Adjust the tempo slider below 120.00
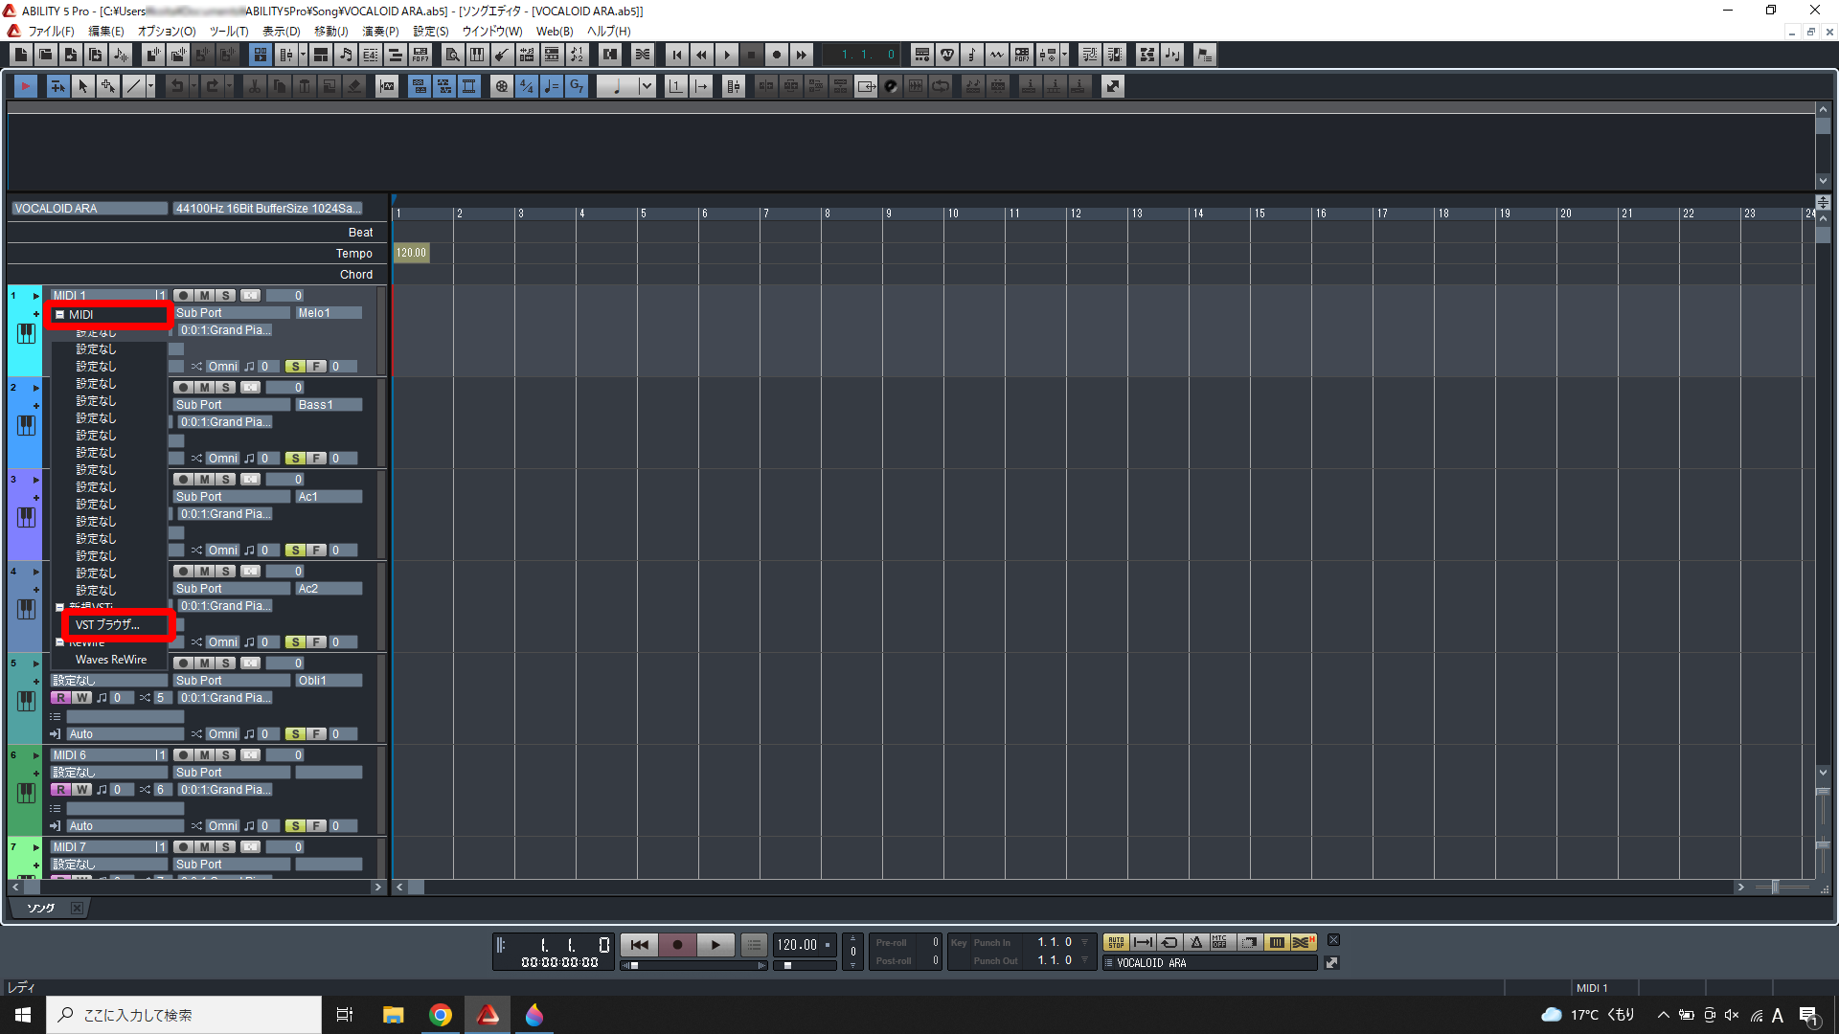 click(x=787, y=965)
